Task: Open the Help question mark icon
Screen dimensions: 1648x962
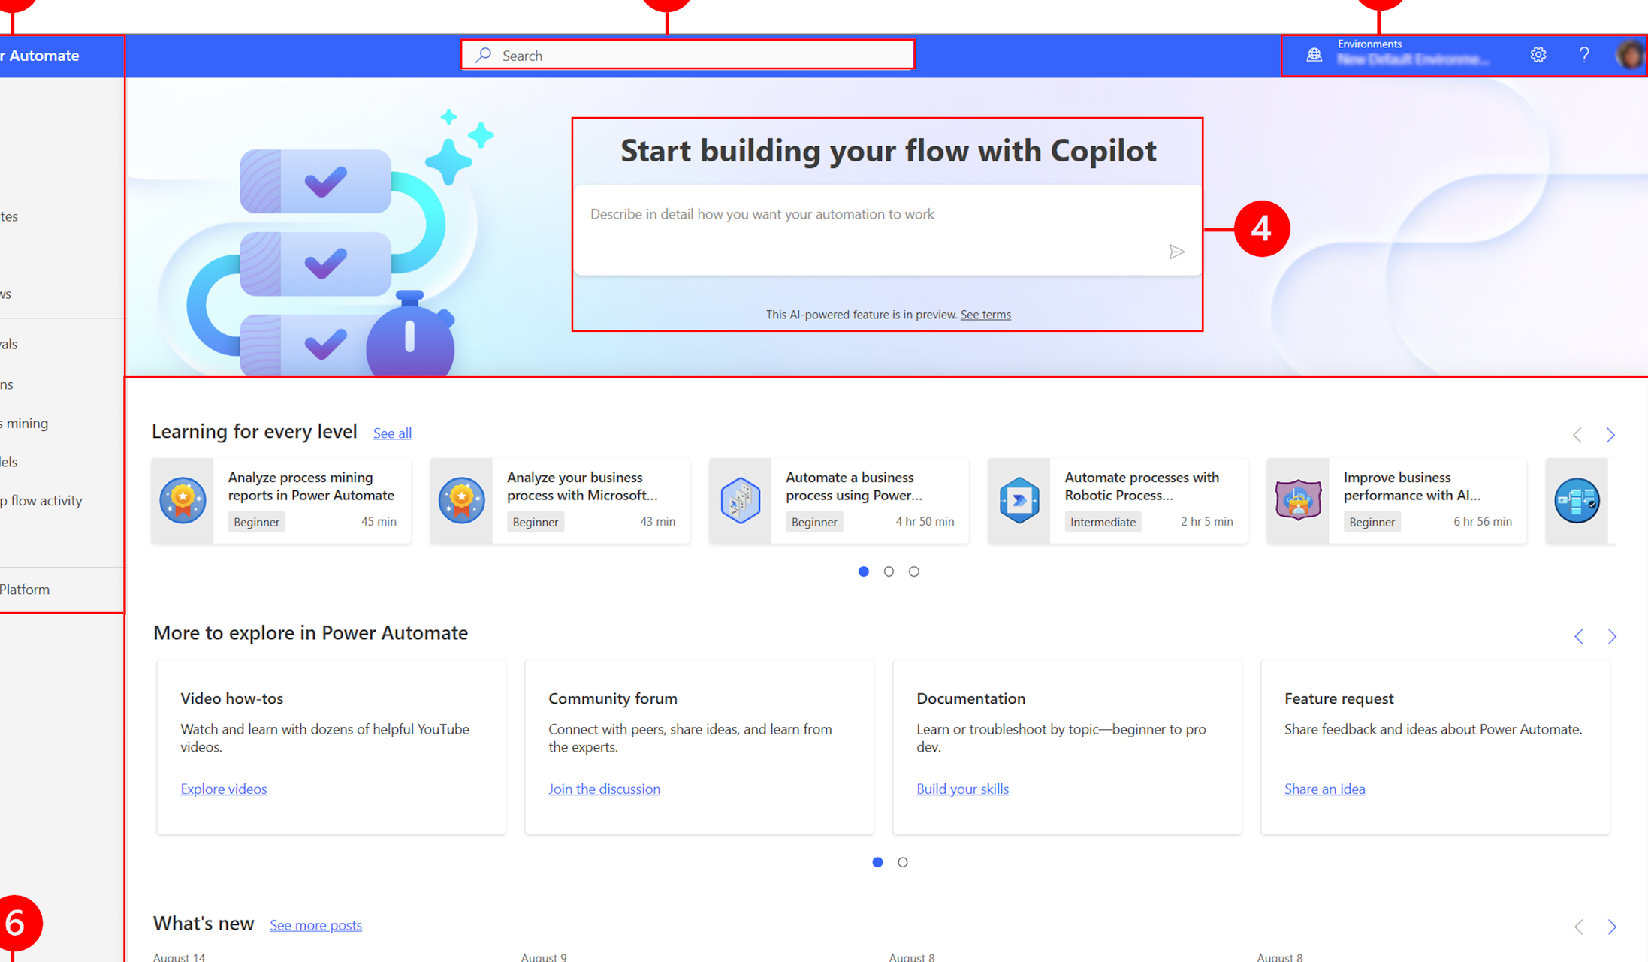Action: point(1583,55)
